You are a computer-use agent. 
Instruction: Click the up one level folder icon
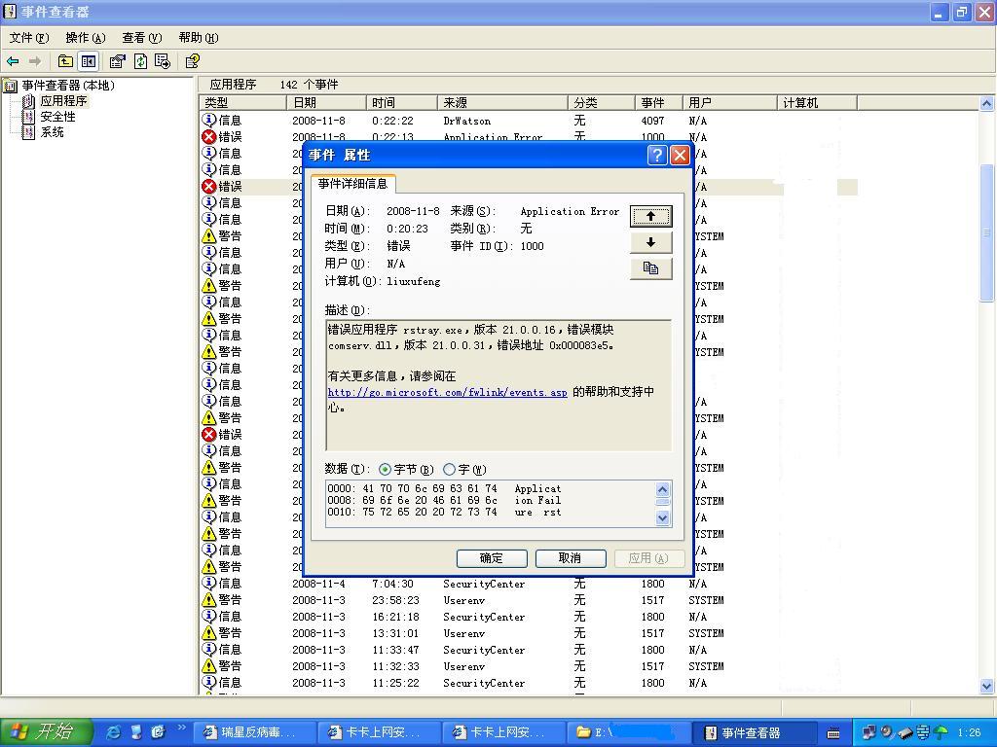pos(65,61)
